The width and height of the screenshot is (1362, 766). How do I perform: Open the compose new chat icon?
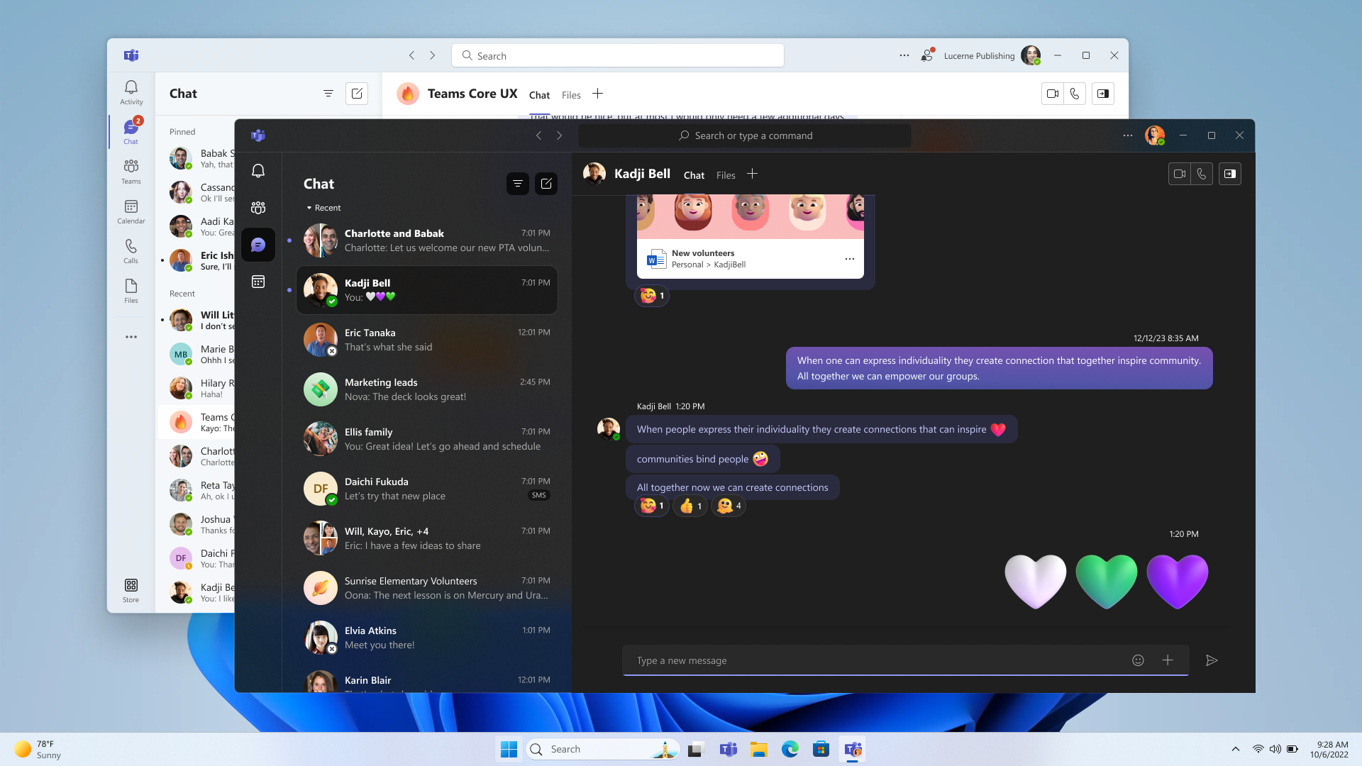pyautogui.click(x=546, y=182)
